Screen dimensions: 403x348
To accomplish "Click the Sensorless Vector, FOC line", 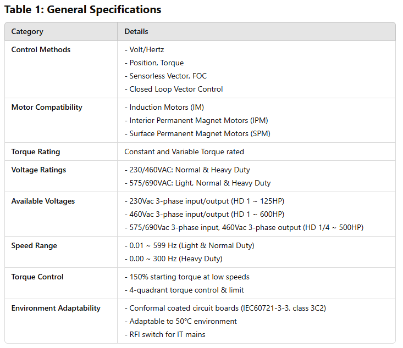I will coord(165,76).
